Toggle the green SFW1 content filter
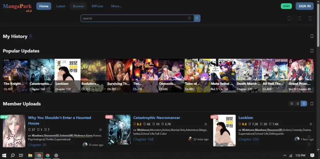320x159 pixels. coord(286,6)
